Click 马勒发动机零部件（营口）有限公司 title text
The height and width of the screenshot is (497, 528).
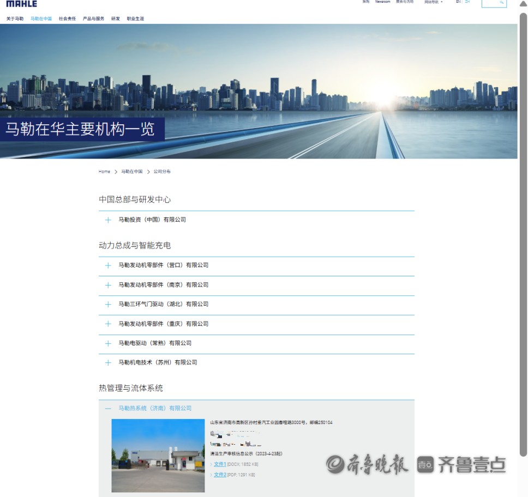(x=163, y=265)
